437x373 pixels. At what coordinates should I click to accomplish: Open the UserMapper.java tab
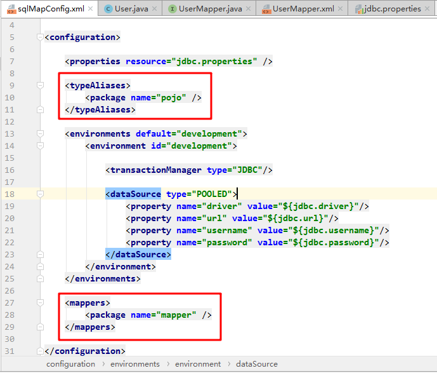(x=209, y=9)
